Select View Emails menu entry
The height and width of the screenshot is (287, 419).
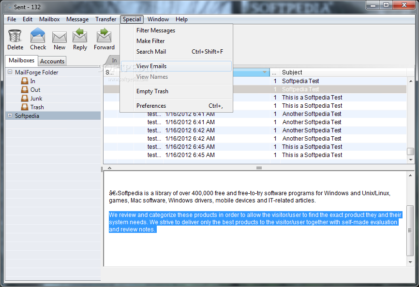pos(177,66)
